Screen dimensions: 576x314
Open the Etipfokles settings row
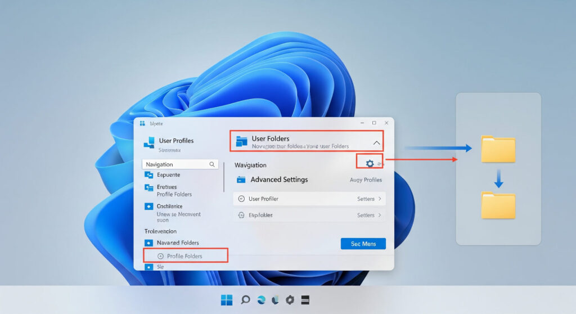(x=309, y=215)
